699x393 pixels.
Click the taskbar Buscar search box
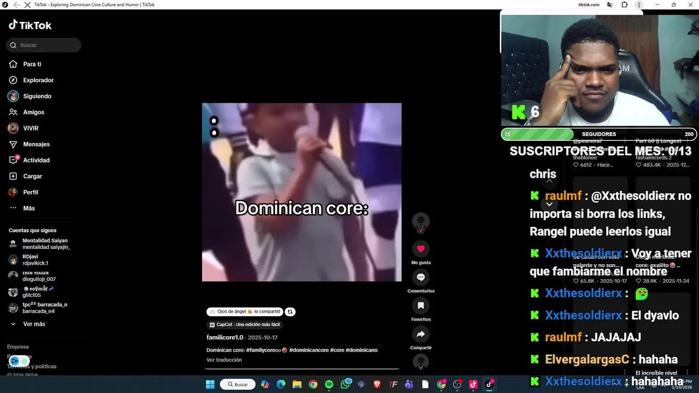(238, 384)
